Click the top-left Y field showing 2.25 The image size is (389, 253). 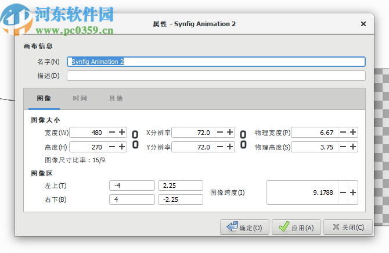pyautogui.click(x=181, y=186)
